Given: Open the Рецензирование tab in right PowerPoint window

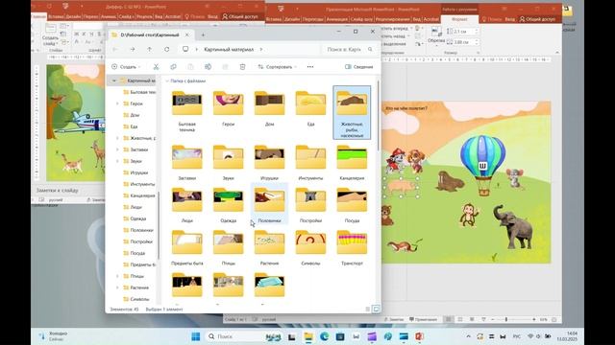Looking at the screenshot, I should point(393,19).
